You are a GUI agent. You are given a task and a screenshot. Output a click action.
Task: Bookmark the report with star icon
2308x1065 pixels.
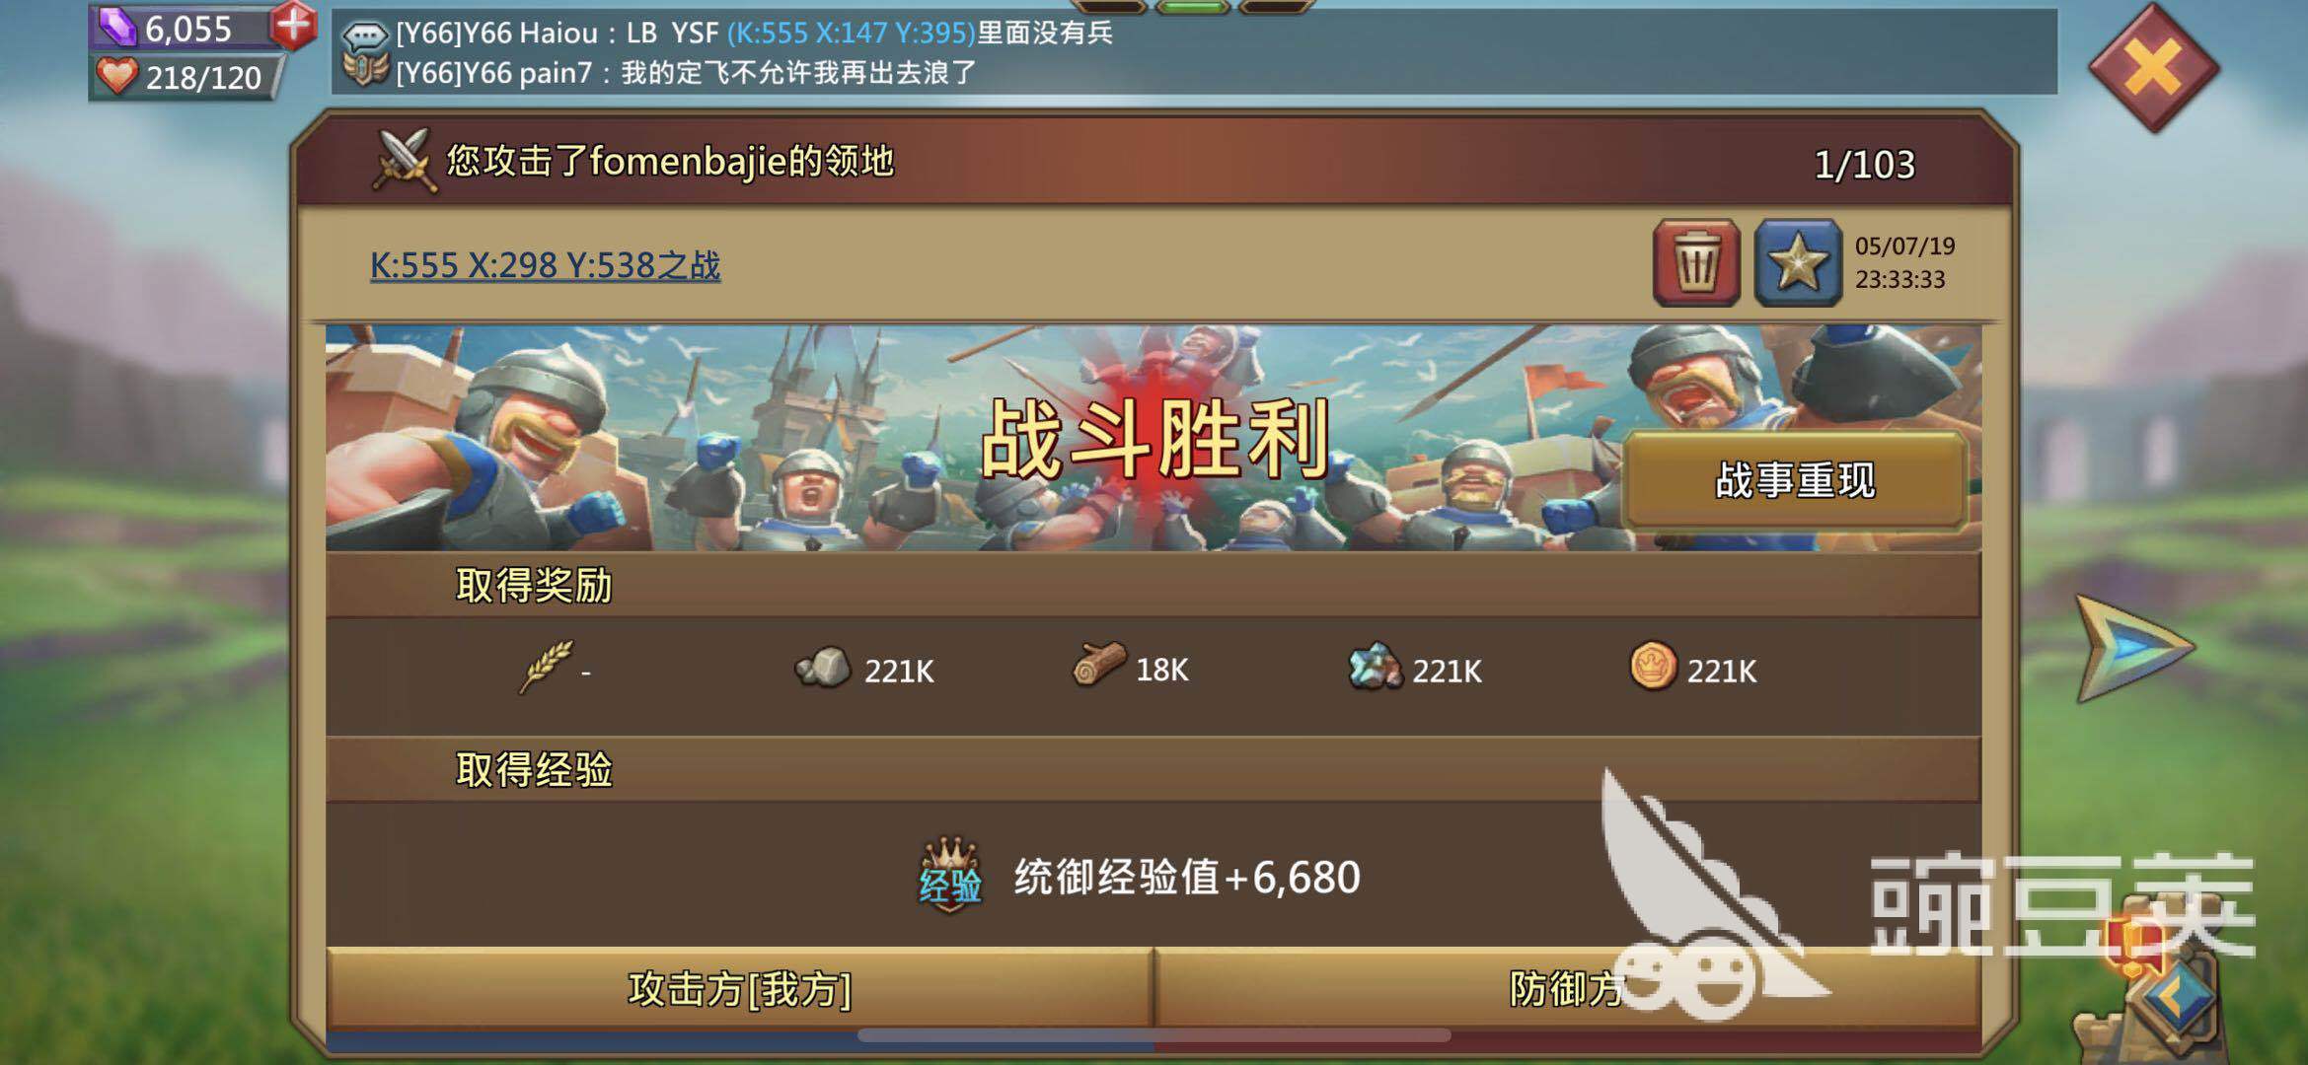(x=1798, y=263)
